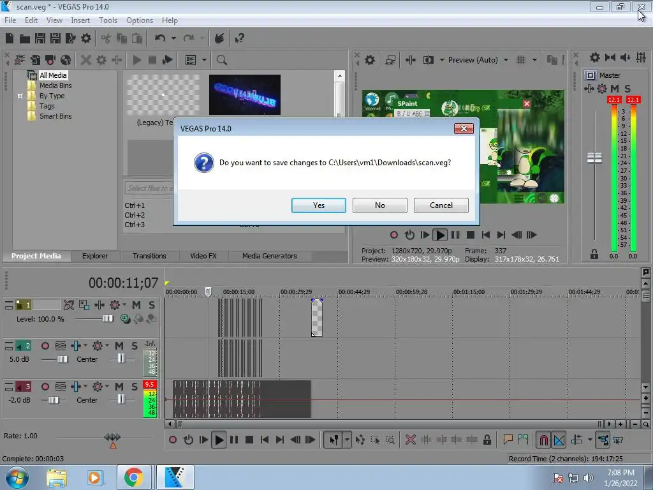
Task: Click the playback Rate scrub control
Action: click(112, 437)
